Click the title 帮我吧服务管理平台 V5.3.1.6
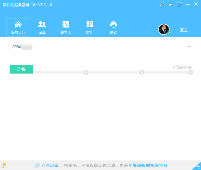 [27, 5]
